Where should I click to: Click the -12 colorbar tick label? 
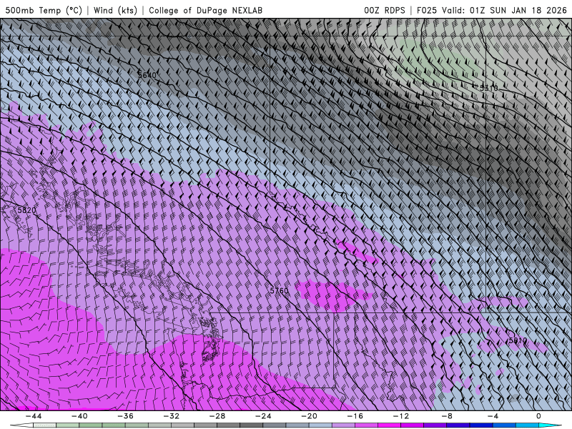401,416
